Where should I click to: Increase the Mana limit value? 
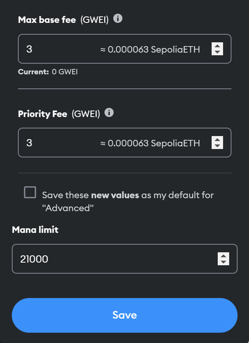click(223, 256)
